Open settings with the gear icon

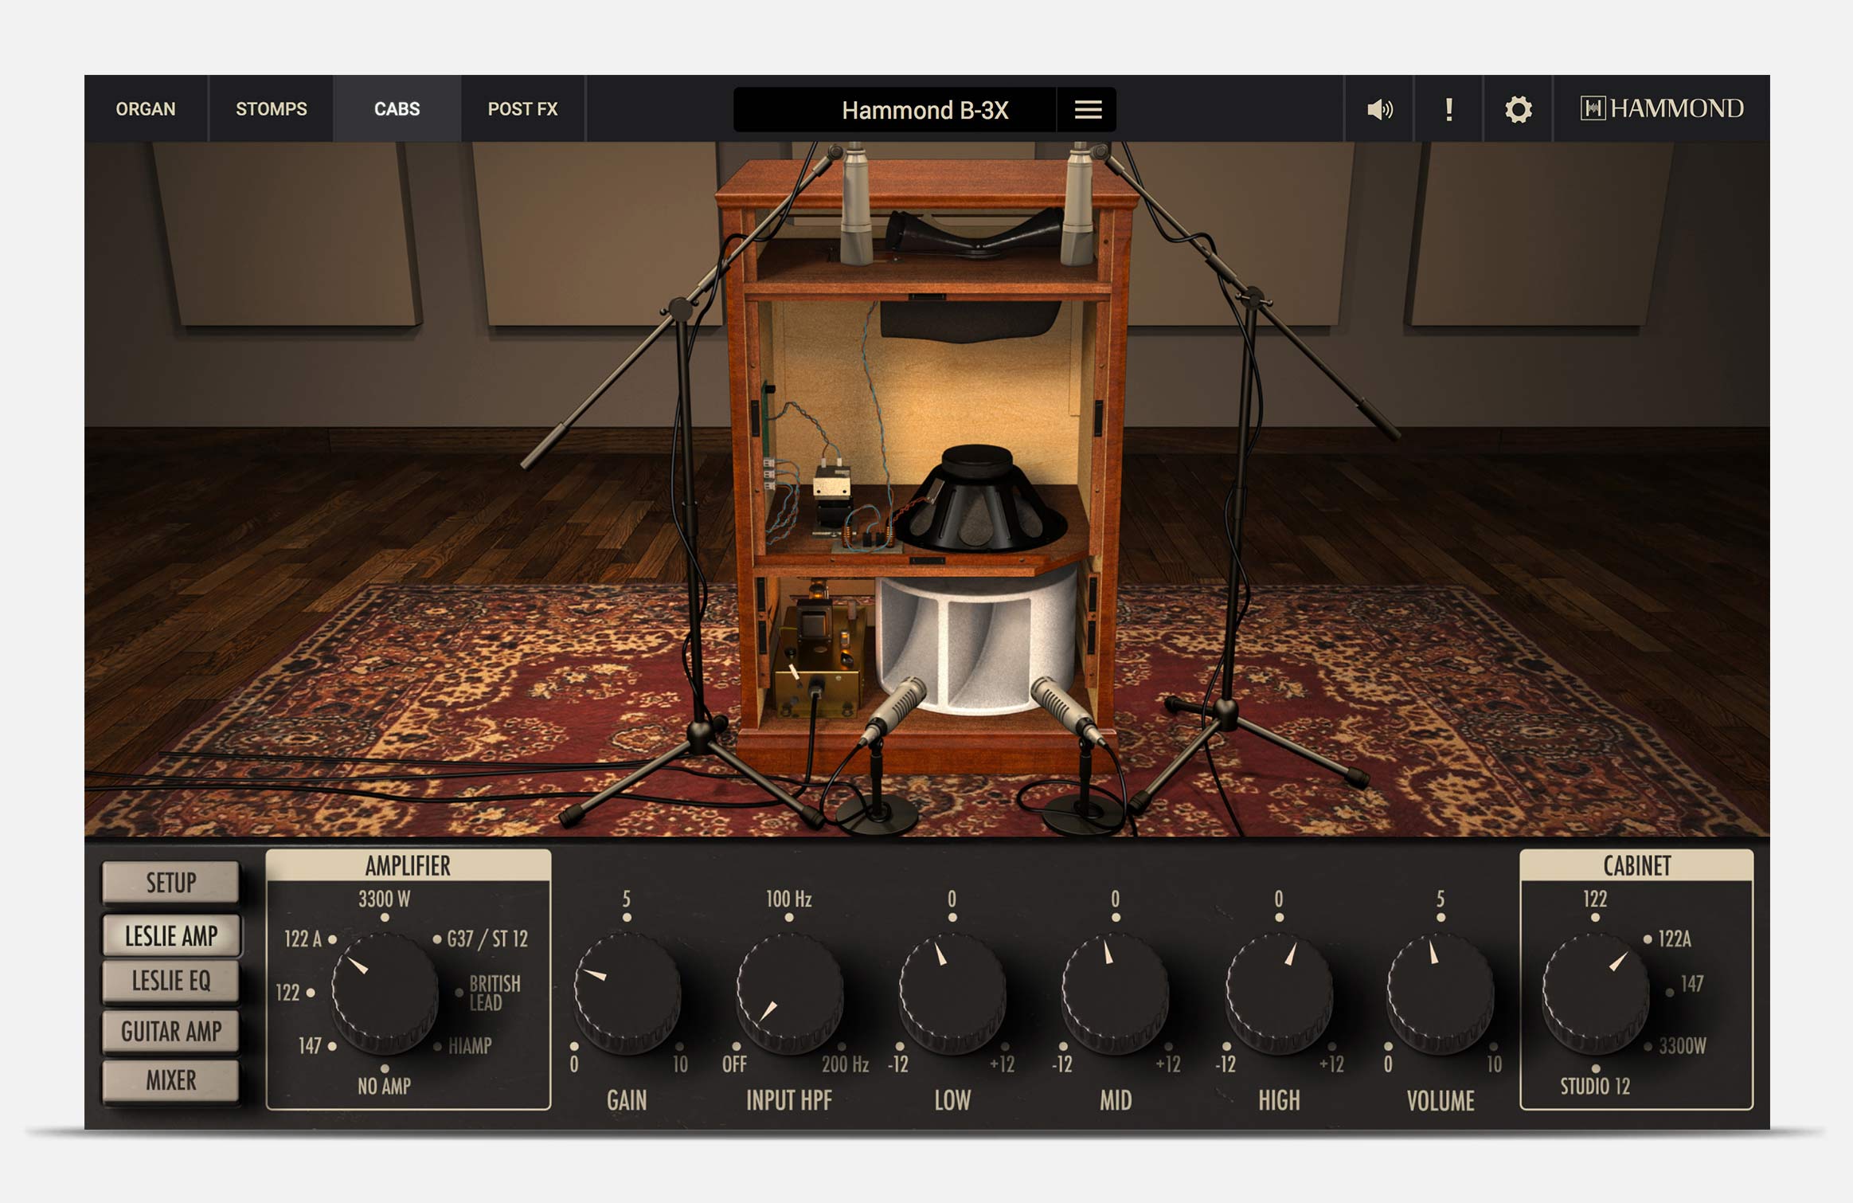point(1518,109)
